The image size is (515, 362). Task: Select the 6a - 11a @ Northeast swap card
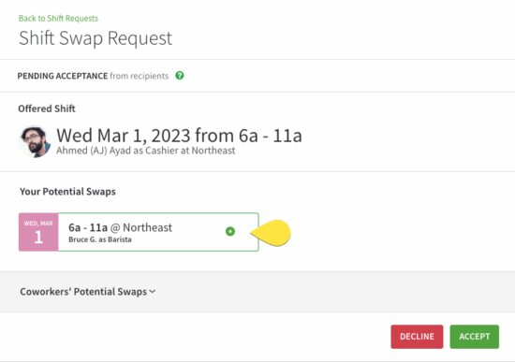coord(139,232)
